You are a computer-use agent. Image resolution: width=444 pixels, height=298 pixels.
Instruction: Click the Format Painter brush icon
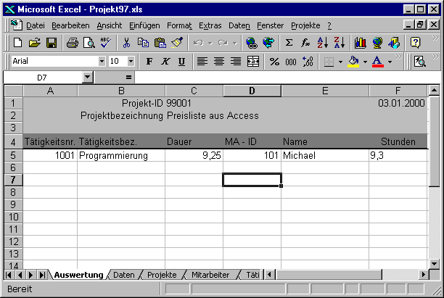coord(177,43)
